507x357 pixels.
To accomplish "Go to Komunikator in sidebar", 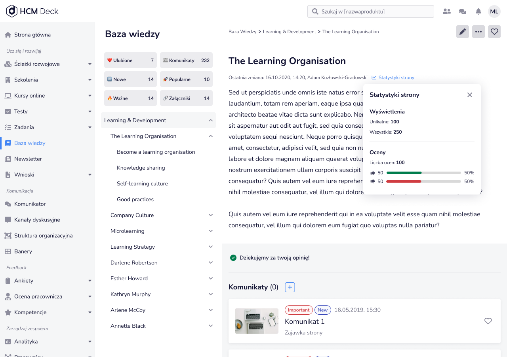I will coord(30,204).
